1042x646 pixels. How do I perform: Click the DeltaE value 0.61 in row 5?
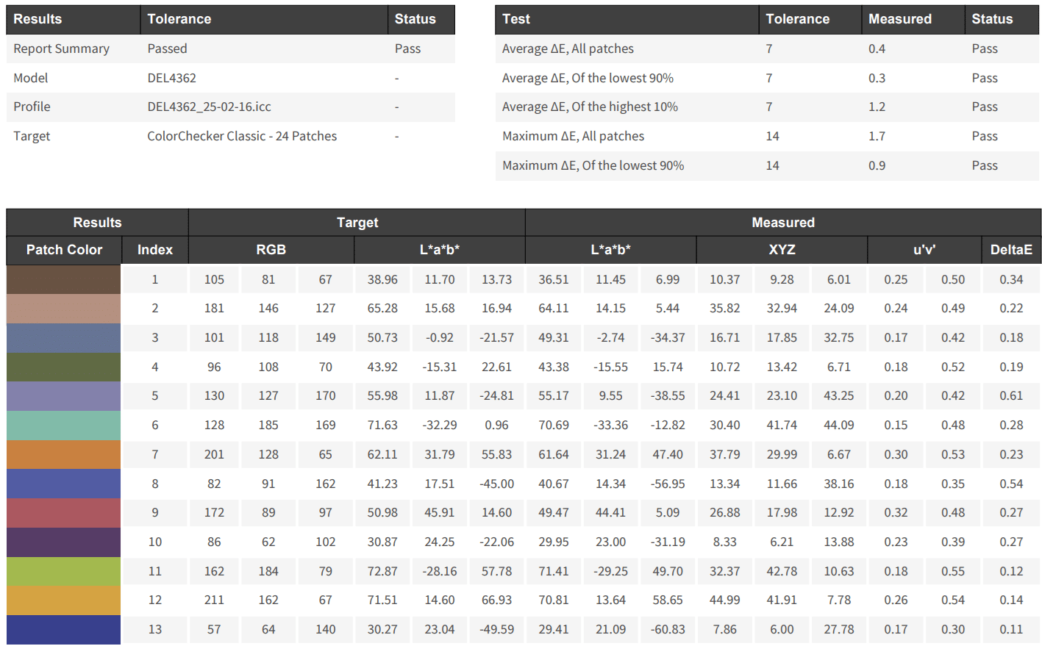click(x=1011, y=396)
